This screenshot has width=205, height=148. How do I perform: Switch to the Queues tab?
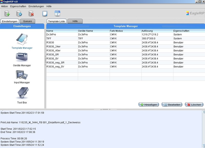click(x=27, y=21)
